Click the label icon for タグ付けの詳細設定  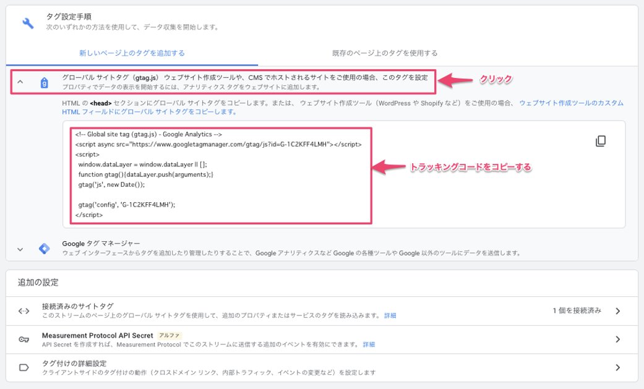[24, 367]
